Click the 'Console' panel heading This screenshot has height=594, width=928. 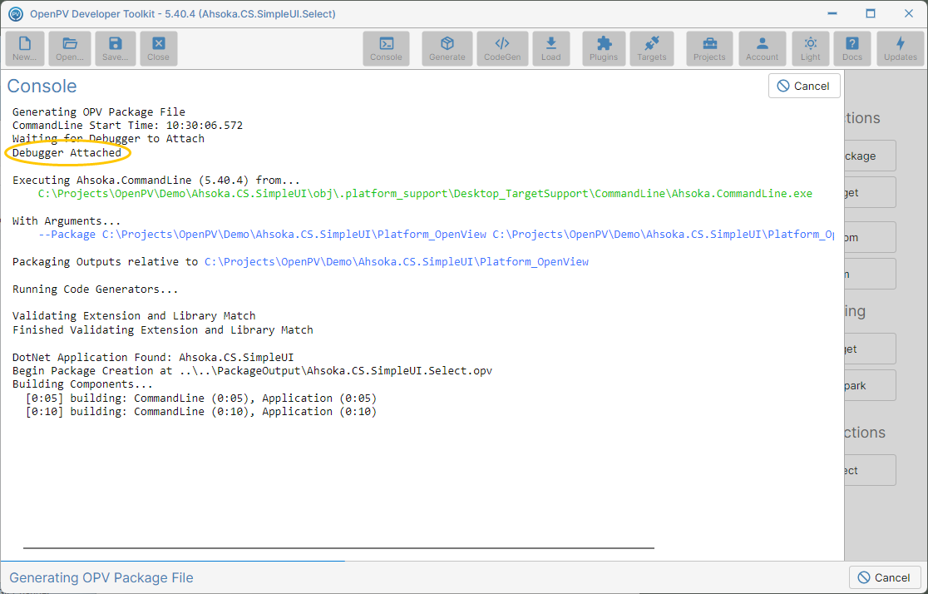pos(42,86)
